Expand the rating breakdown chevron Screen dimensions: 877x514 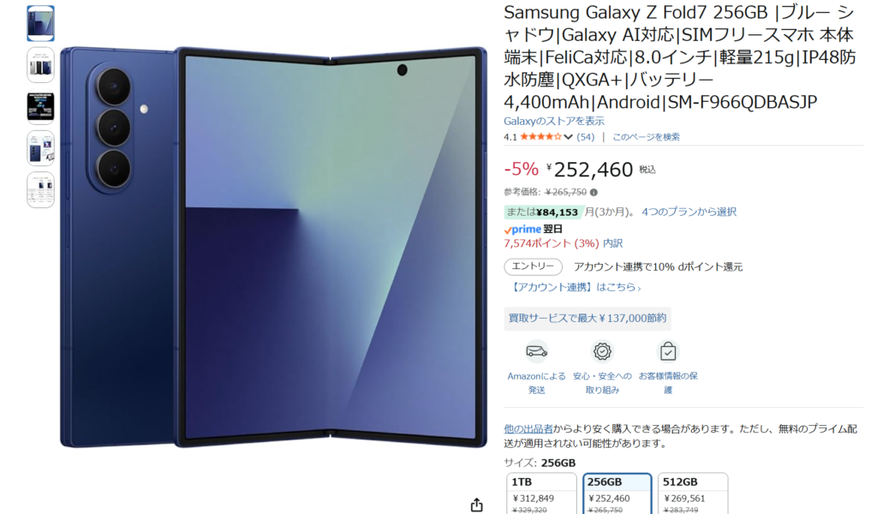point(569,137)
